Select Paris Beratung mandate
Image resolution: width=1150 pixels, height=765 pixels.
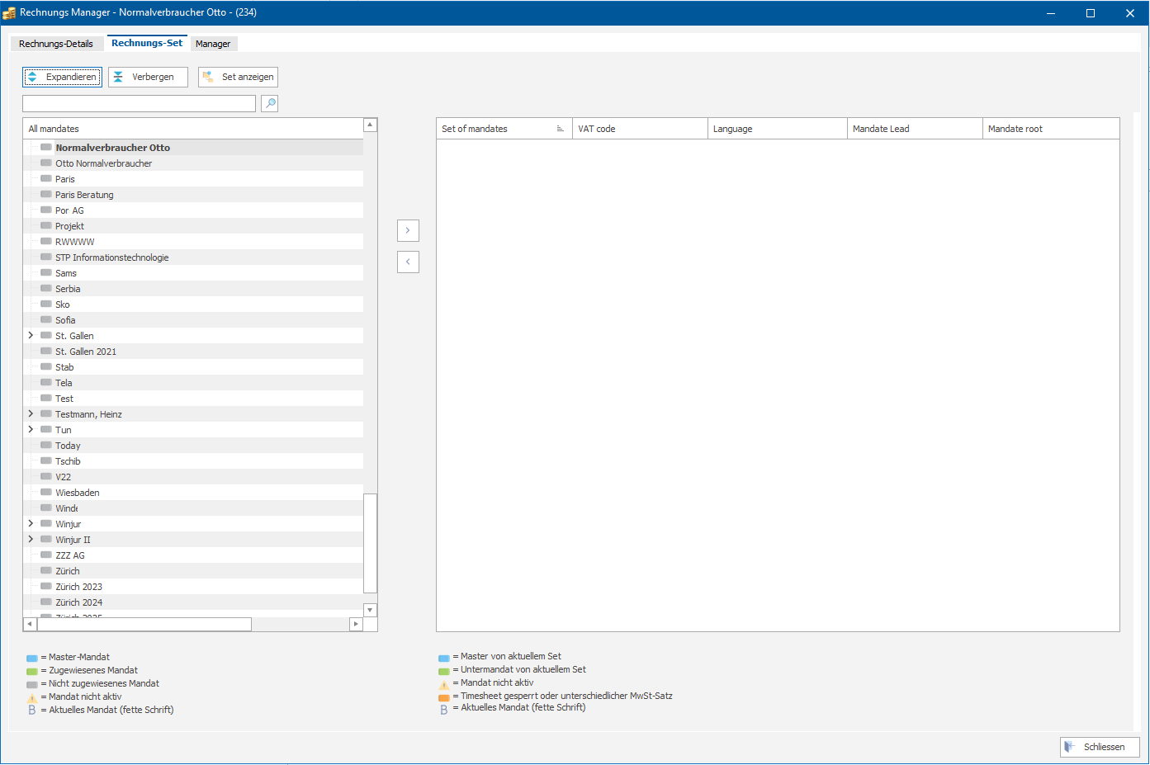coord(193,195)
